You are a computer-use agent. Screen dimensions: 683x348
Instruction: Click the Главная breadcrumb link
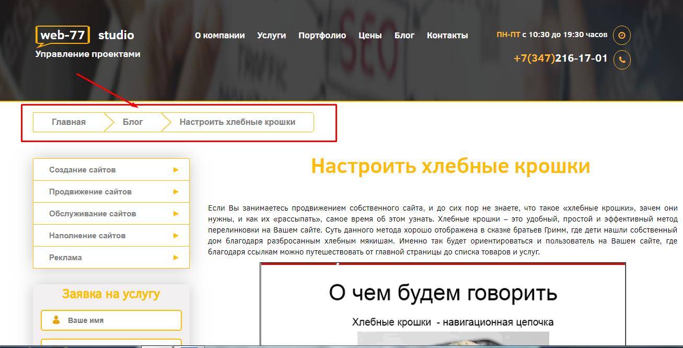[x=68, y=122]
